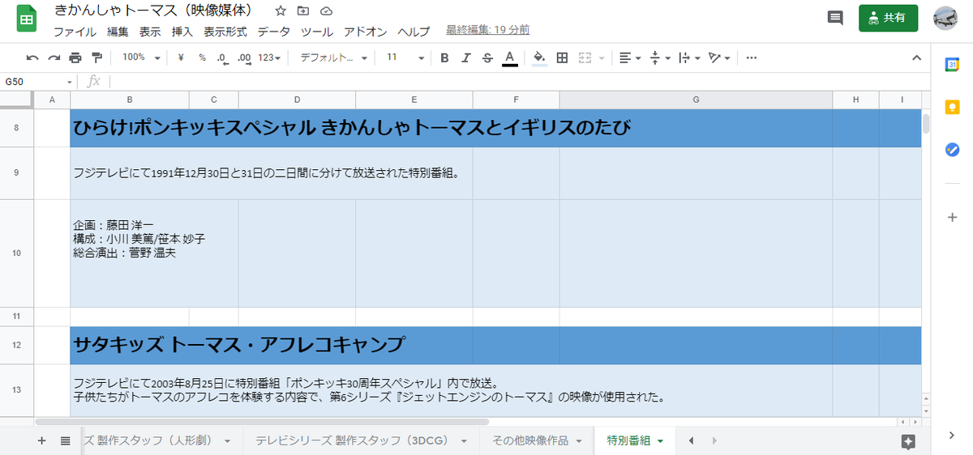Open Google Tasks in side panel

[952, 149]
